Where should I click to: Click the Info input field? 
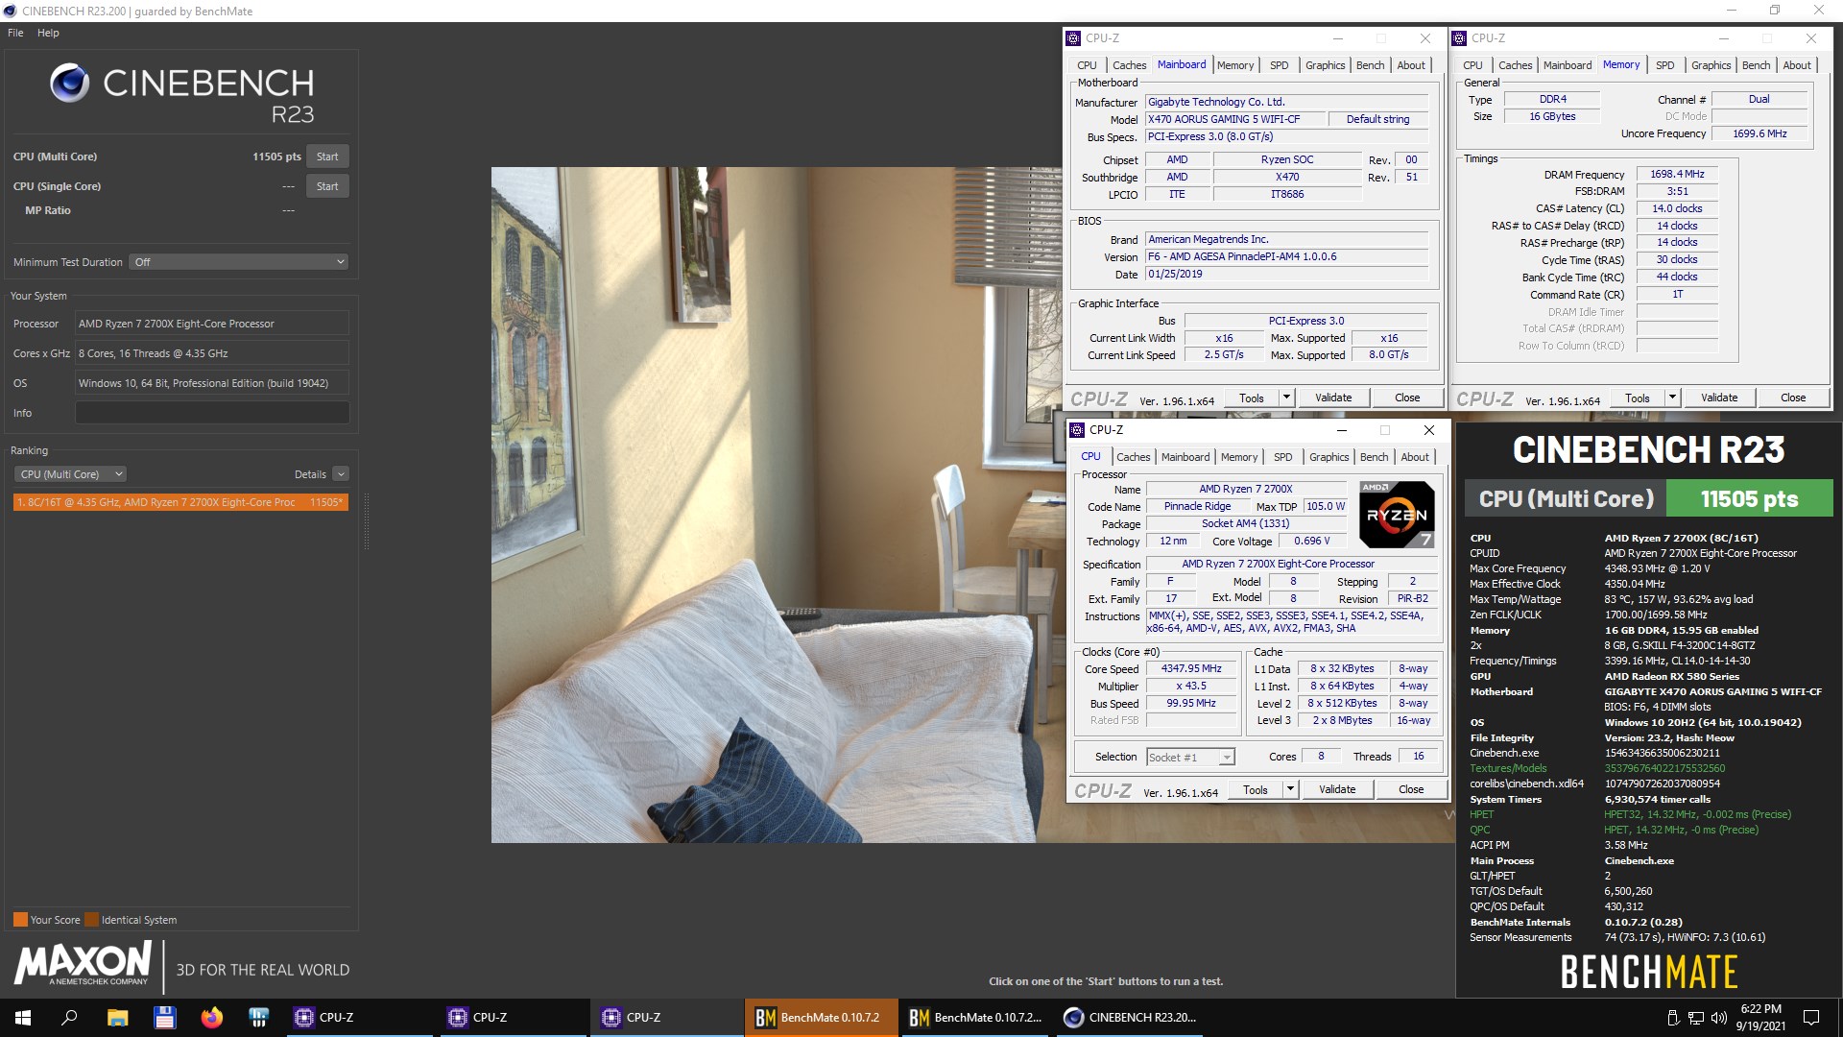pyautogui.click(x=212, y=413)
